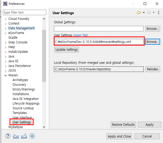The height and width of the screenshot is (143, 163).
Task: Click the User Settings path field
Action: click(x=99, y=42)
